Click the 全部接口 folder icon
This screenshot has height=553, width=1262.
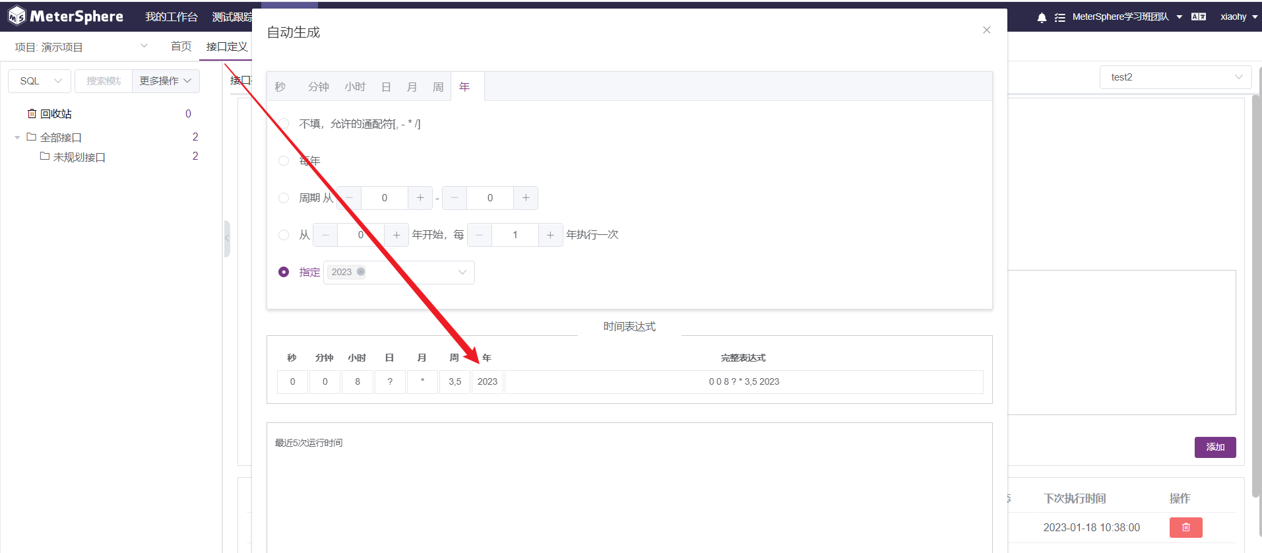point(31,137)
